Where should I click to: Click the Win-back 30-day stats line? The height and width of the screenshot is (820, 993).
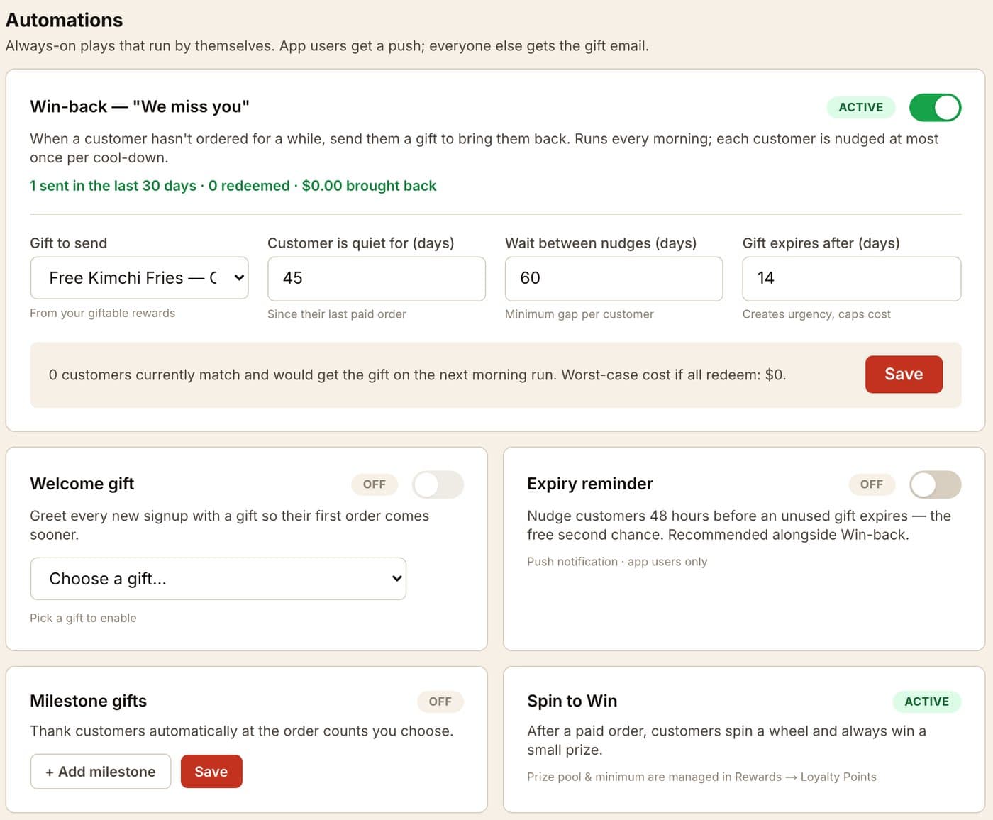click(x=233, y=186)
